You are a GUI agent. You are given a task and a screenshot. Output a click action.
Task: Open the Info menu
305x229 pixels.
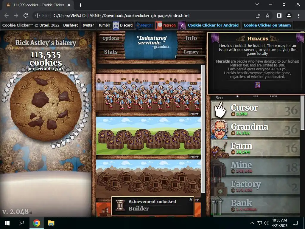(x=191, y=38)
